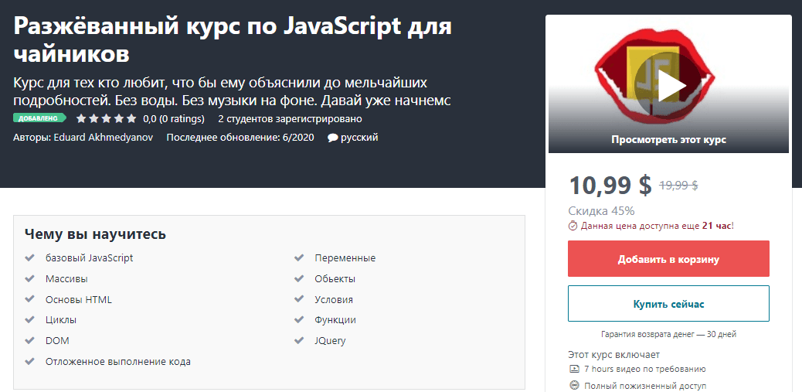Click the course preview thumbnail label 'Просмотреть этот курс'
802x392 pixels.
coord(668,139)
